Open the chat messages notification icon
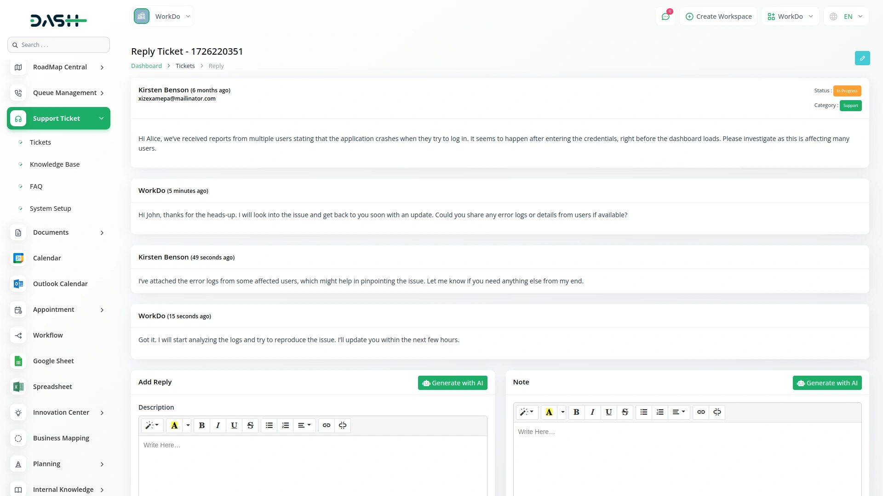Image resolution: width=883 pixels, height=496 pixels. [x=665, y=17]
